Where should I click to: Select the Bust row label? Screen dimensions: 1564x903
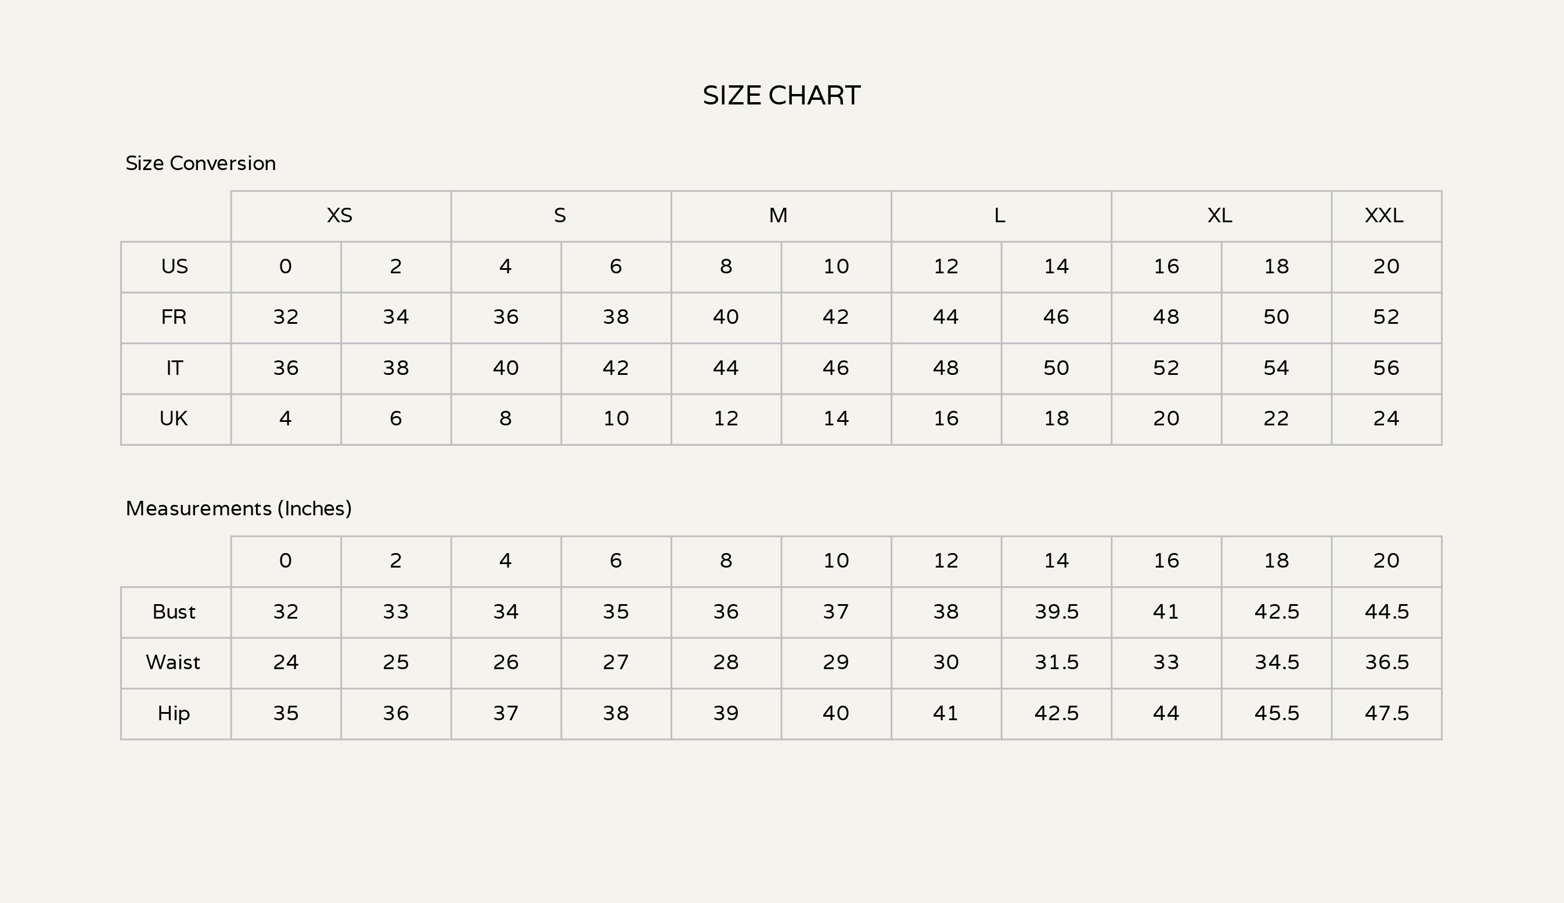tap(174, 612)
